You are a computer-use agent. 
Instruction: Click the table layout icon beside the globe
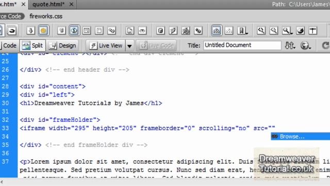click(87, 31)
